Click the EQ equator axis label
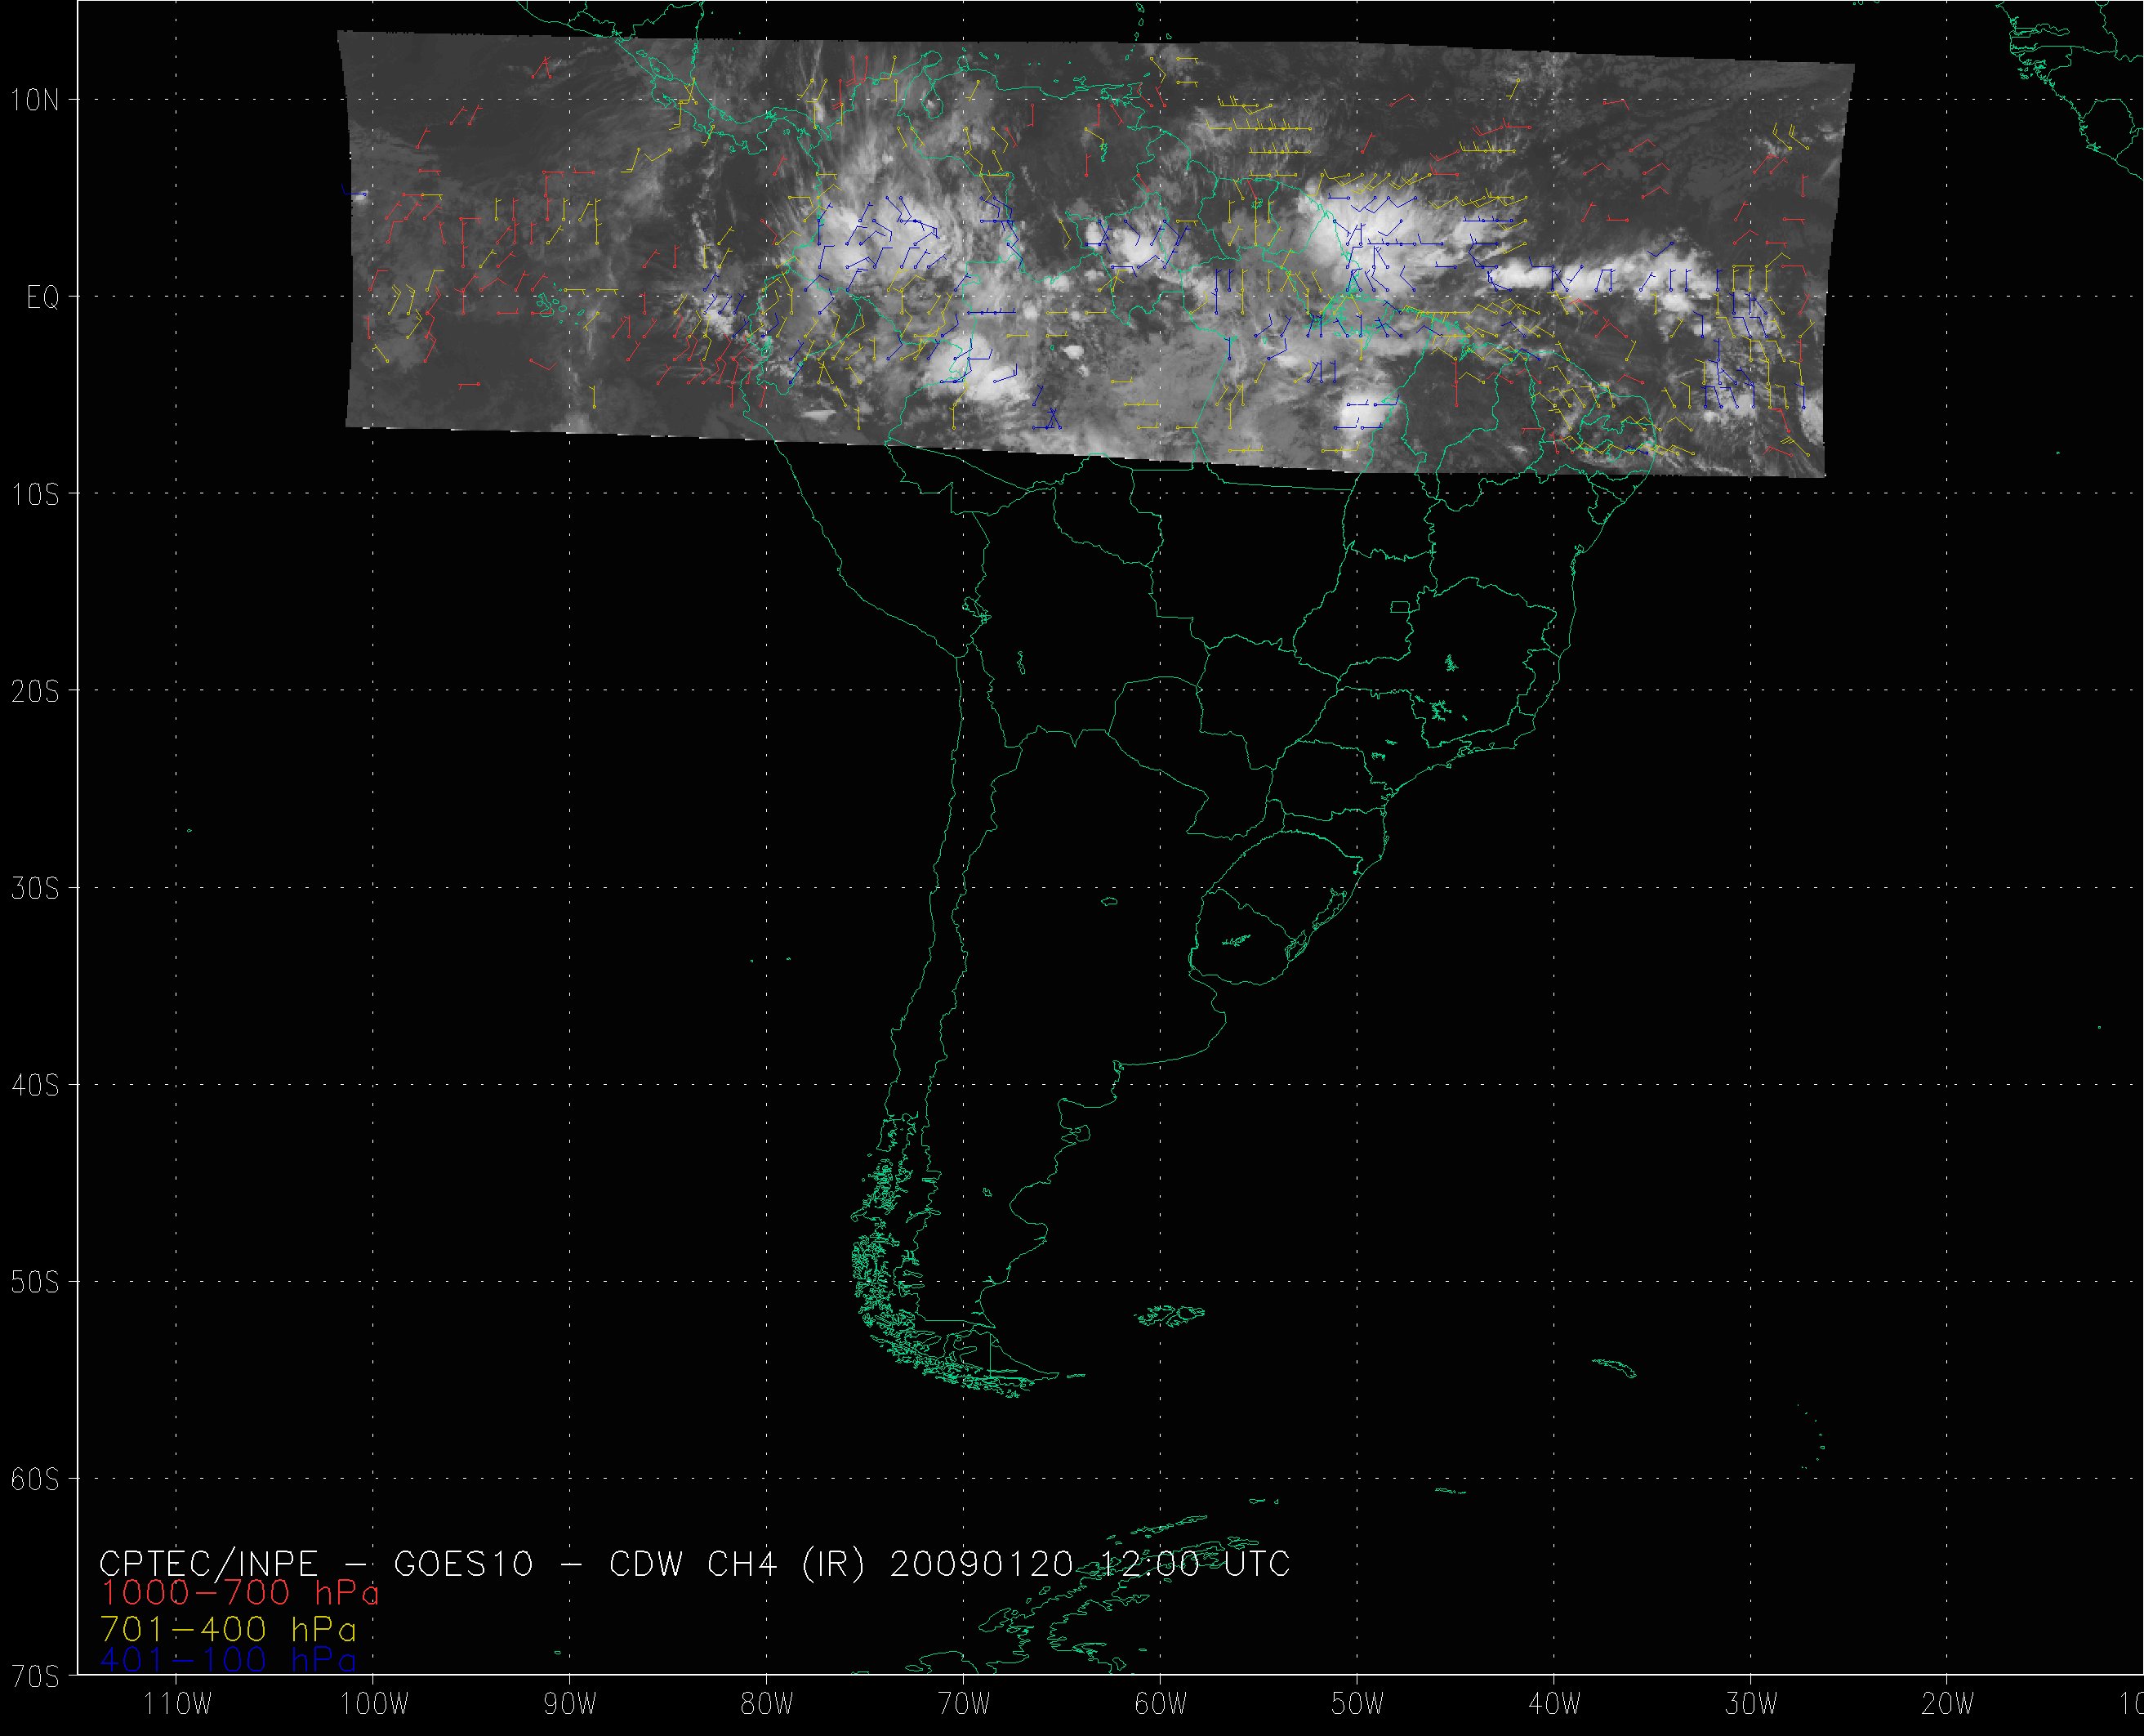The height and width of the screenshot is (1736, 2144). tap(43, 297)
